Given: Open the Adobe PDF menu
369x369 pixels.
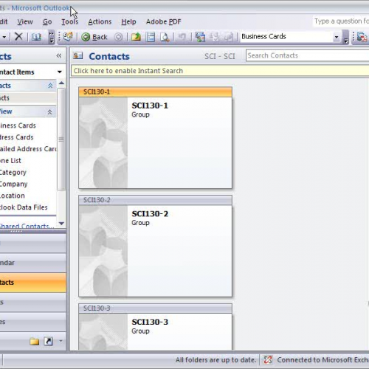Looking at the screenshot, I should coord(163,22).
